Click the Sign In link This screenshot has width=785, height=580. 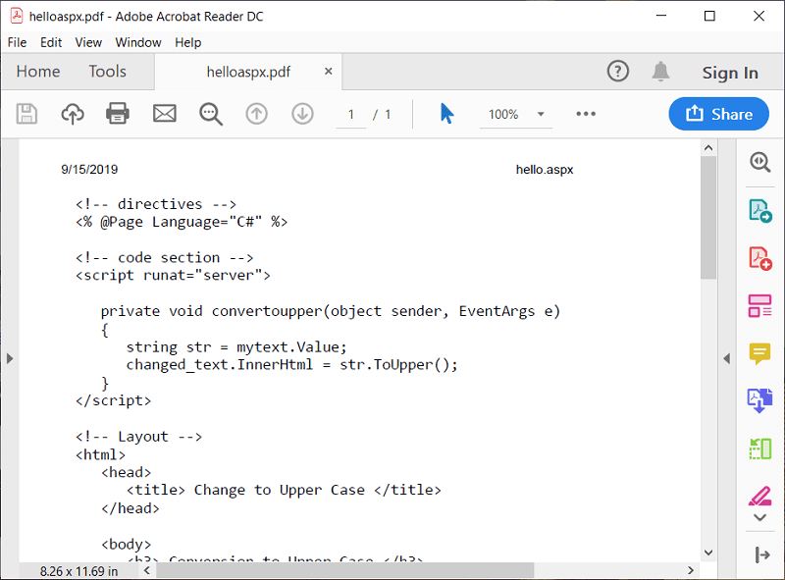[730, 73]
